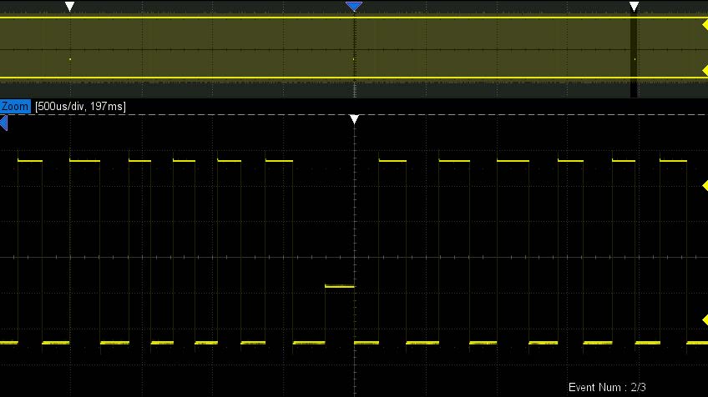Click the blue trigger position marker in overview

pyautogui.click(x=354, y=7)
